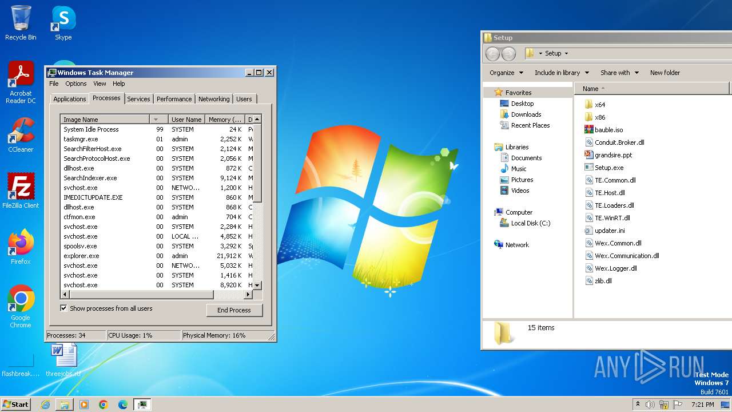The width and height of the screenshot is (732, 412).
Task: Open Acrobat Reader DC shortcut
Action: pos(21,82)
